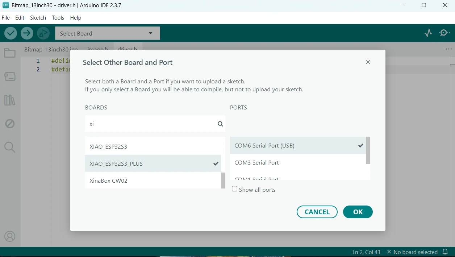Open the Select Board dropdown

(x=107, y=33)
